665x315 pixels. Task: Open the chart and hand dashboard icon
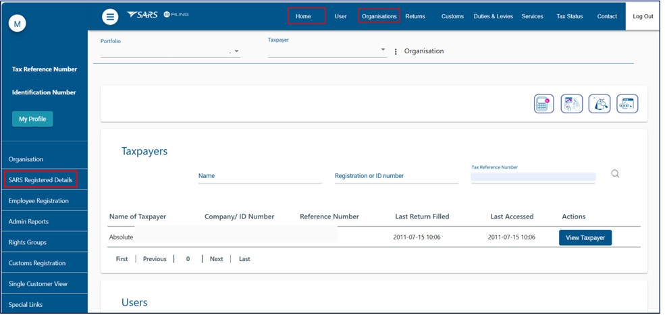[572, 104]
